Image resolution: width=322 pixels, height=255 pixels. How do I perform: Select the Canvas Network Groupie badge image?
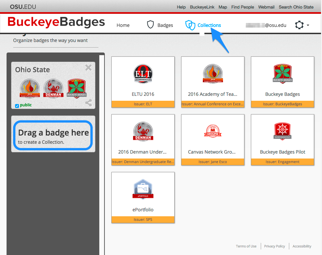click(213, 131)
